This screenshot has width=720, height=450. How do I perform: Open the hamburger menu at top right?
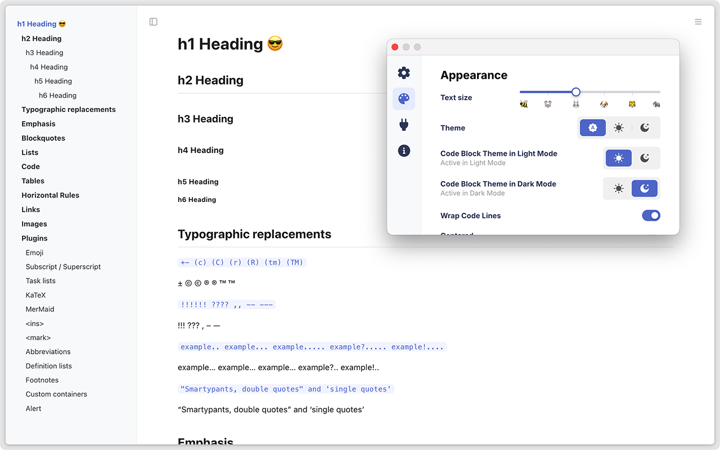click(698, 21)
